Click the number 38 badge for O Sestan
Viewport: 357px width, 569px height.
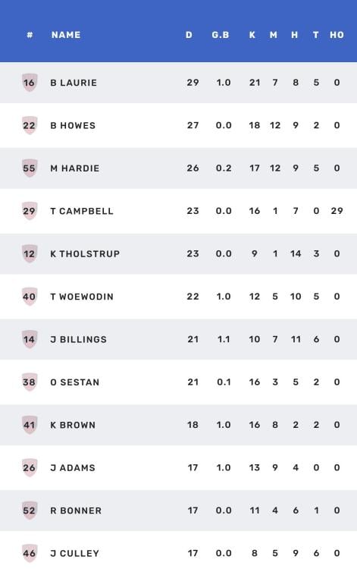click(30, 382)
